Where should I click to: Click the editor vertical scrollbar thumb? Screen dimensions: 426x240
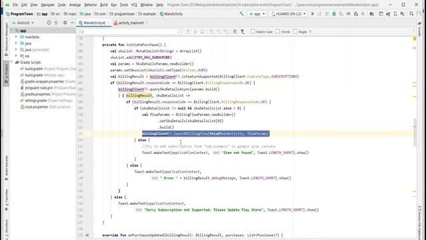[x=415, y=133]
